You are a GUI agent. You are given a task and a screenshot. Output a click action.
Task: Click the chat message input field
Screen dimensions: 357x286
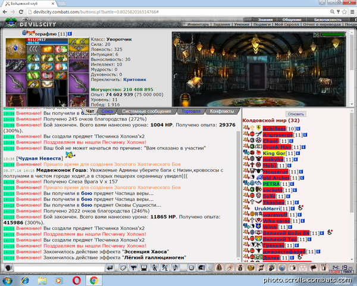click(59, 269)
